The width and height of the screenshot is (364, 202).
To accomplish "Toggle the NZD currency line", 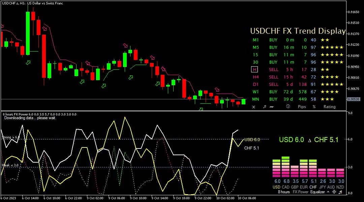I will [340, 187].
